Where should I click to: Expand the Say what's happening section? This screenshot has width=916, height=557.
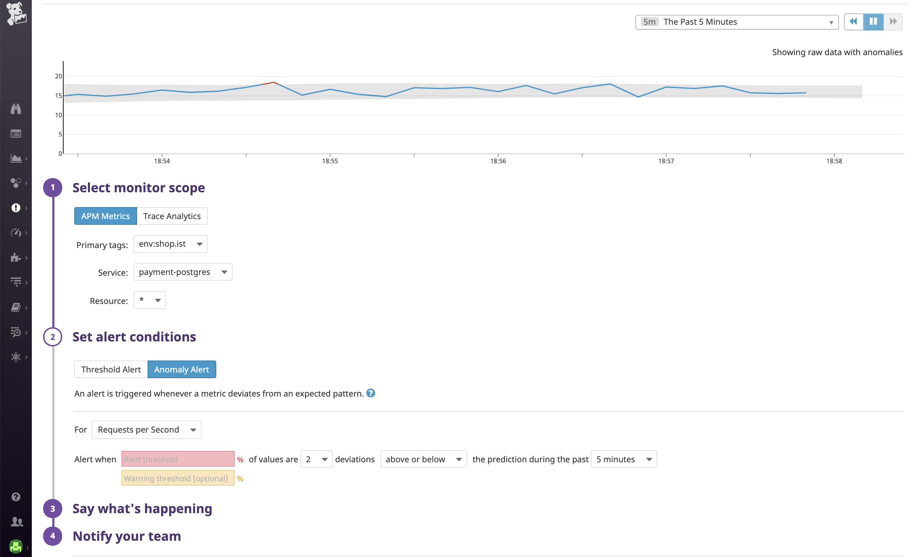click(x=142, y=508)
